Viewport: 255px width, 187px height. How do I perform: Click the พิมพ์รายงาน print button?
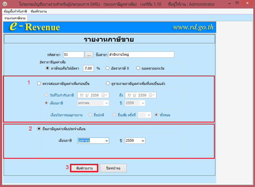point(84,168)
